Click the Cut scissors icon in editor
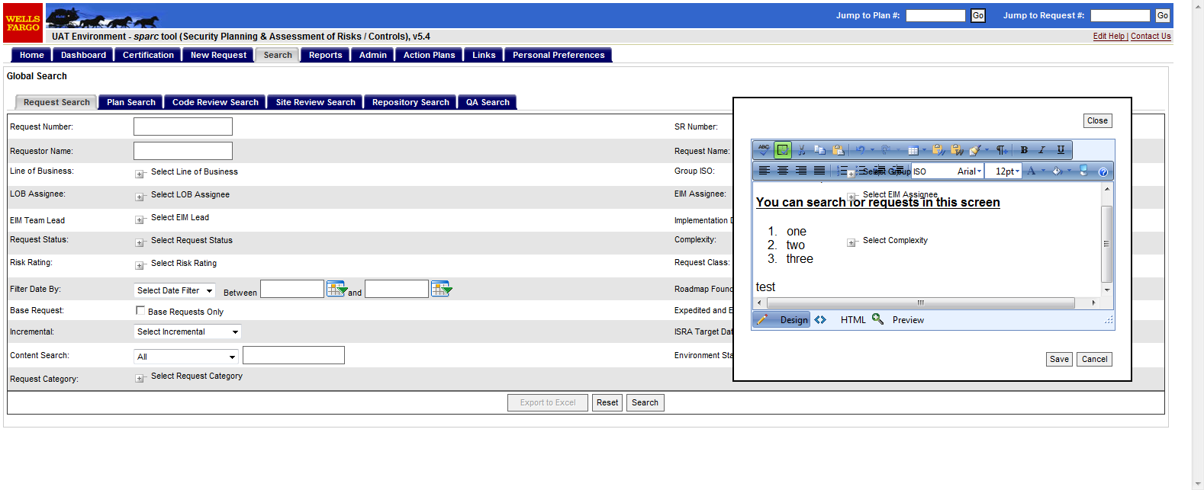This screenshot has height=490, width=1204. coord(801,150)
